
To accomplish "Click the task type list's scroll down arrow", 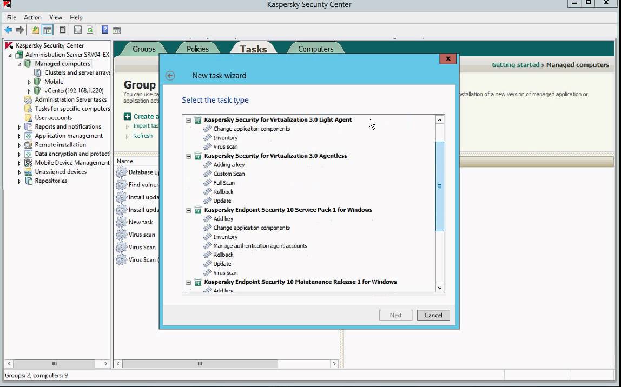I will 440,288.
